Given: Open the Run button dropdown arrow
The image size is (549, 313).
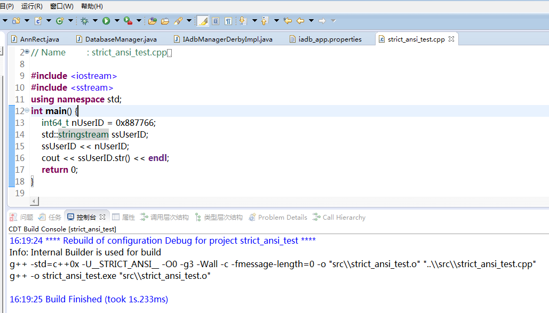Looking at the screenshot, I should [x=116, y=21].
